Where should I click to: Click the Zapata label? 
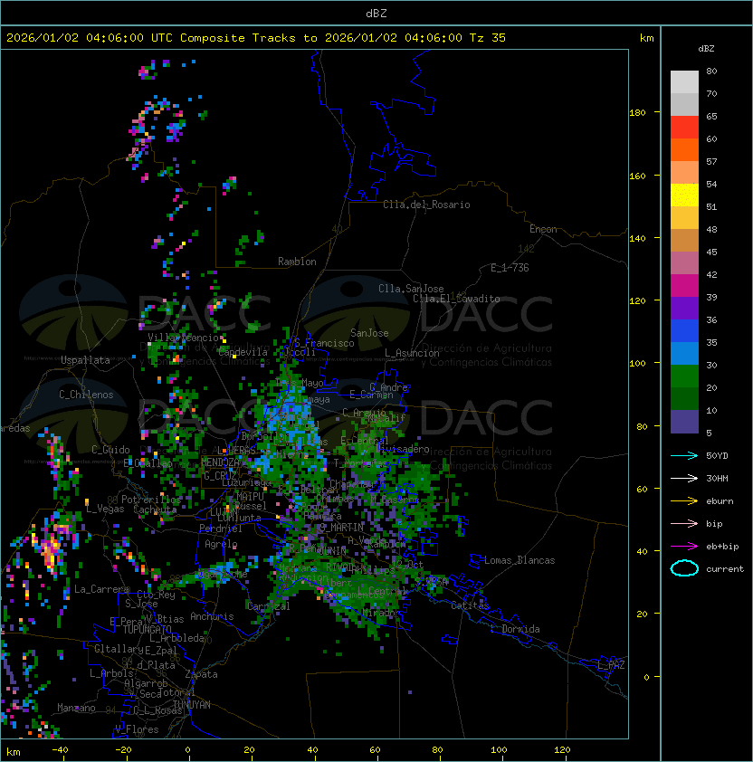(201, 674)
